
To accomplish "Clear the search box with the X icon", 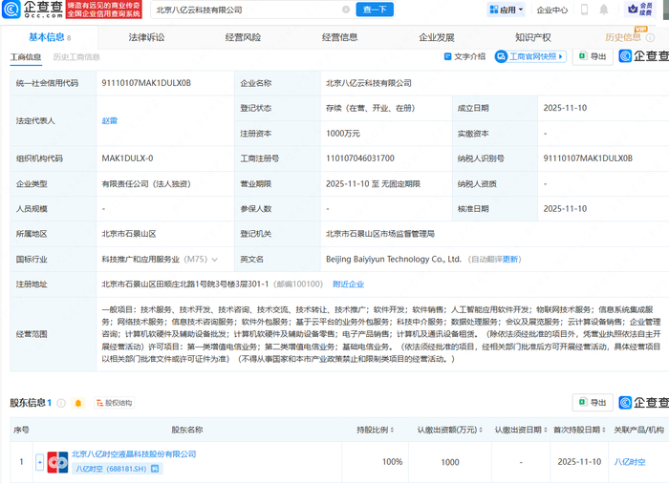I will [345, 10].
